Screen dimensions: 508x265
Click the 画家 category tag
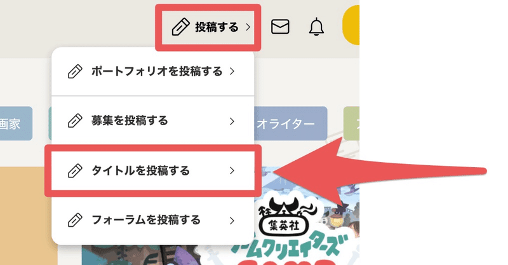(15, 123)
